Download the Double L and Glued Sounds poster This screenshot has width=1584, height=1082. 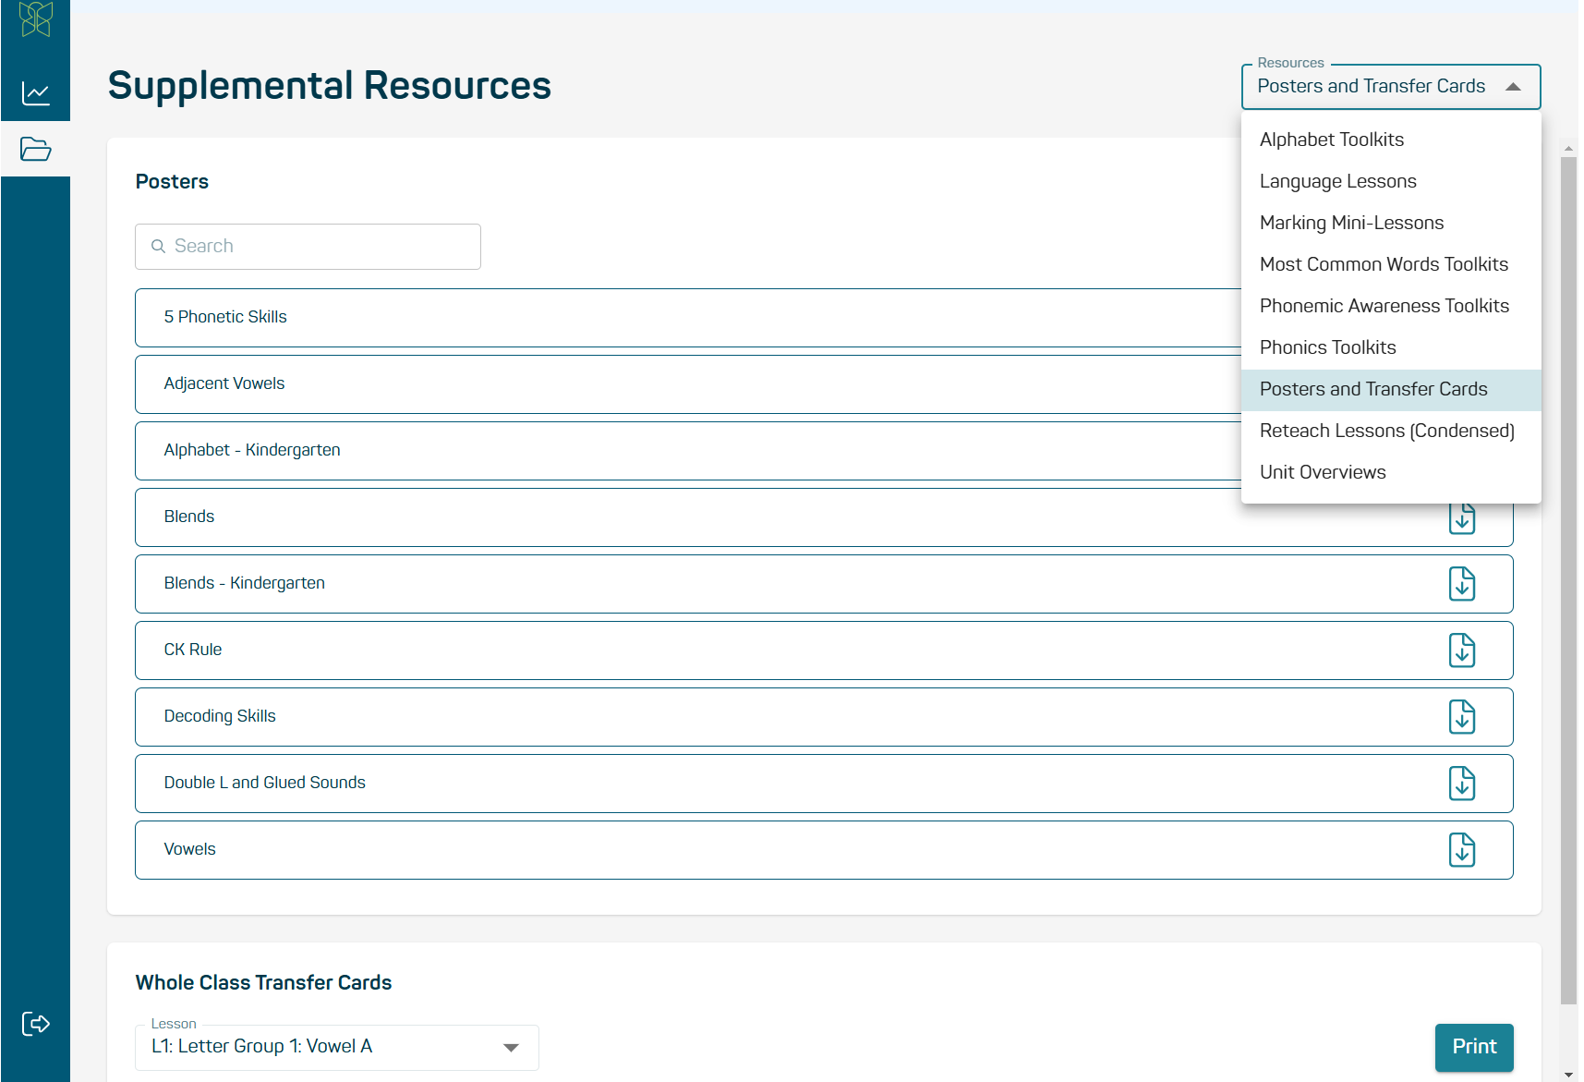(1462, 783)
